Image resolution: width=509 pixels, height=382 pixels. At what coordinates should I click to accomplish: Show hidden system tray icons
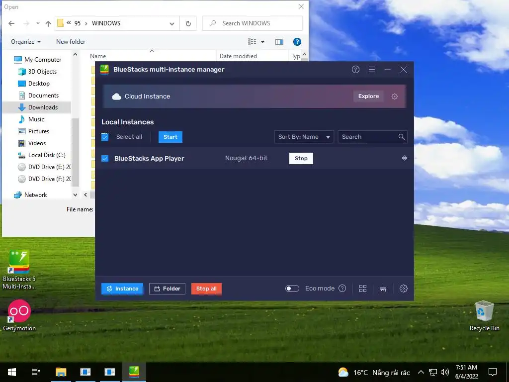click(x=421, y=372)
